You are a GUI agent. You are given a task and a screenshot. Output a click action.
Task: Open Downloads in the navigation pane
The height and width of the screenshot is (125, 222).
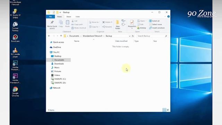pyautogui.click(x=58, y=64)
